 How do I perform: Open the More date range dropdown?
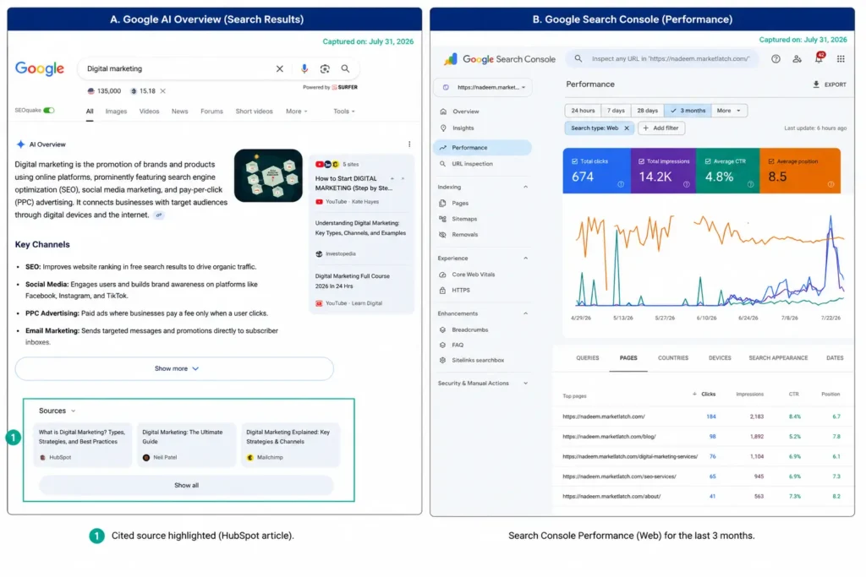click(729, 111)
